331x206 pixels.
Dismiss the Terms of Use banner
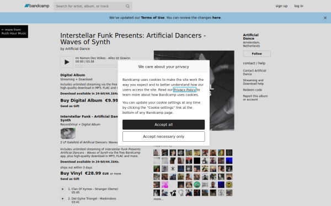click(x=325, y=18)
